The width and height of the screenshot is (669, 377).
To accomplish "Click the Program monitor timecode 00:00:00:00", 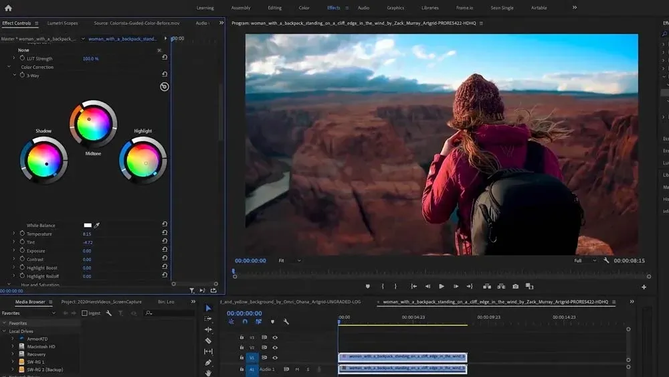I will coord(250,260).
